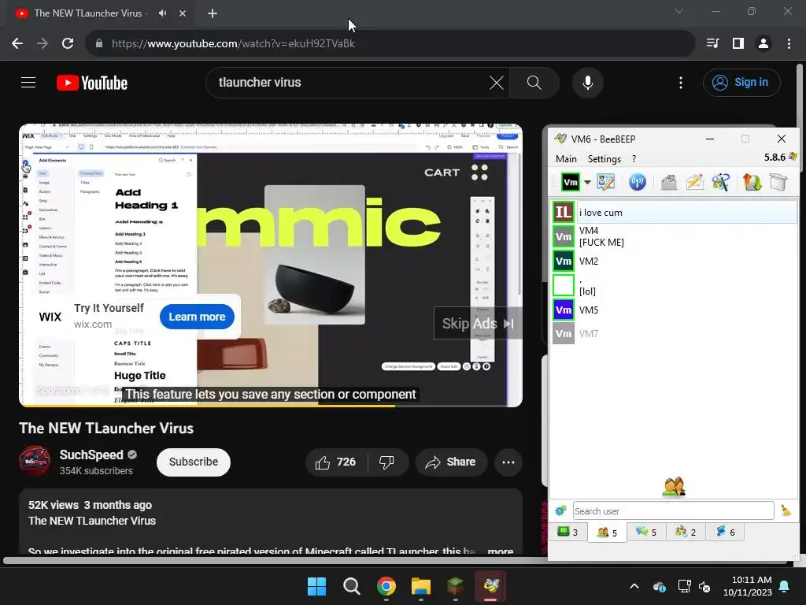Open the Chrome profile avatar icon
Image resolution: width=806 pixels, height=605 pixels.
pos(763,43)
